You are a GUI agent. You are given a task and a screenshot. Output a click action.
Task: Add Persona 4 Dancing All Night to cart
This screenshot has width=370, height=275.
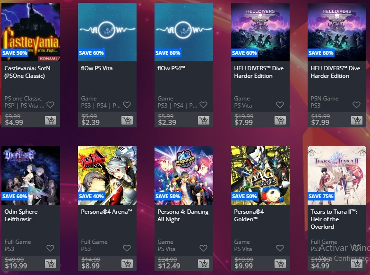pyautogui.click(x=204, y=264)
